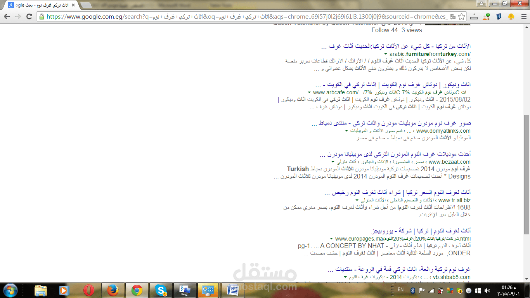Click the blue square extension icon in toolbar
Image resolution: width=530 pixels, height=298 pixels.
click(x=499, y=17)
